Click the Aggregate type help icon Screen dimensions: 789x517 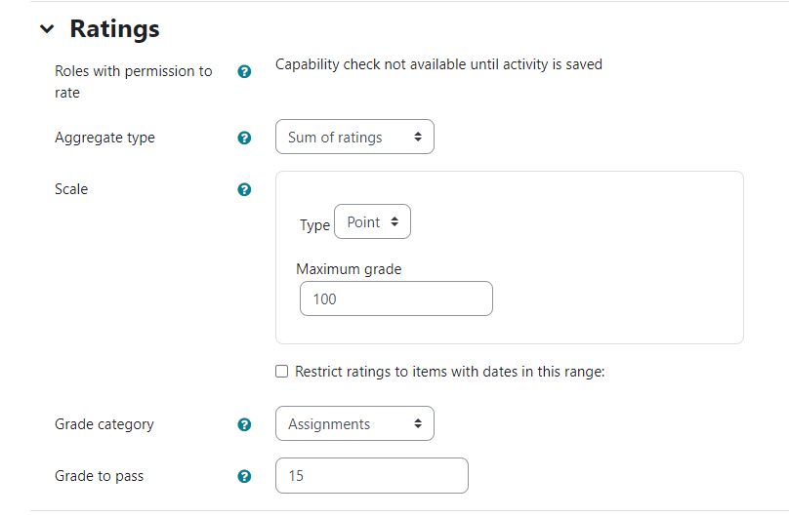point(245,139)
